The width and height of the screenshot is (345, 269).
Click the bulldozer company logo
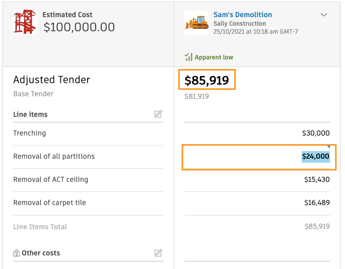(x=196, y=23)
